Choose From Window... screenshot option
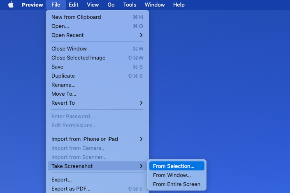The height and width of the screenshot is (193, 290). pos(172,175)
